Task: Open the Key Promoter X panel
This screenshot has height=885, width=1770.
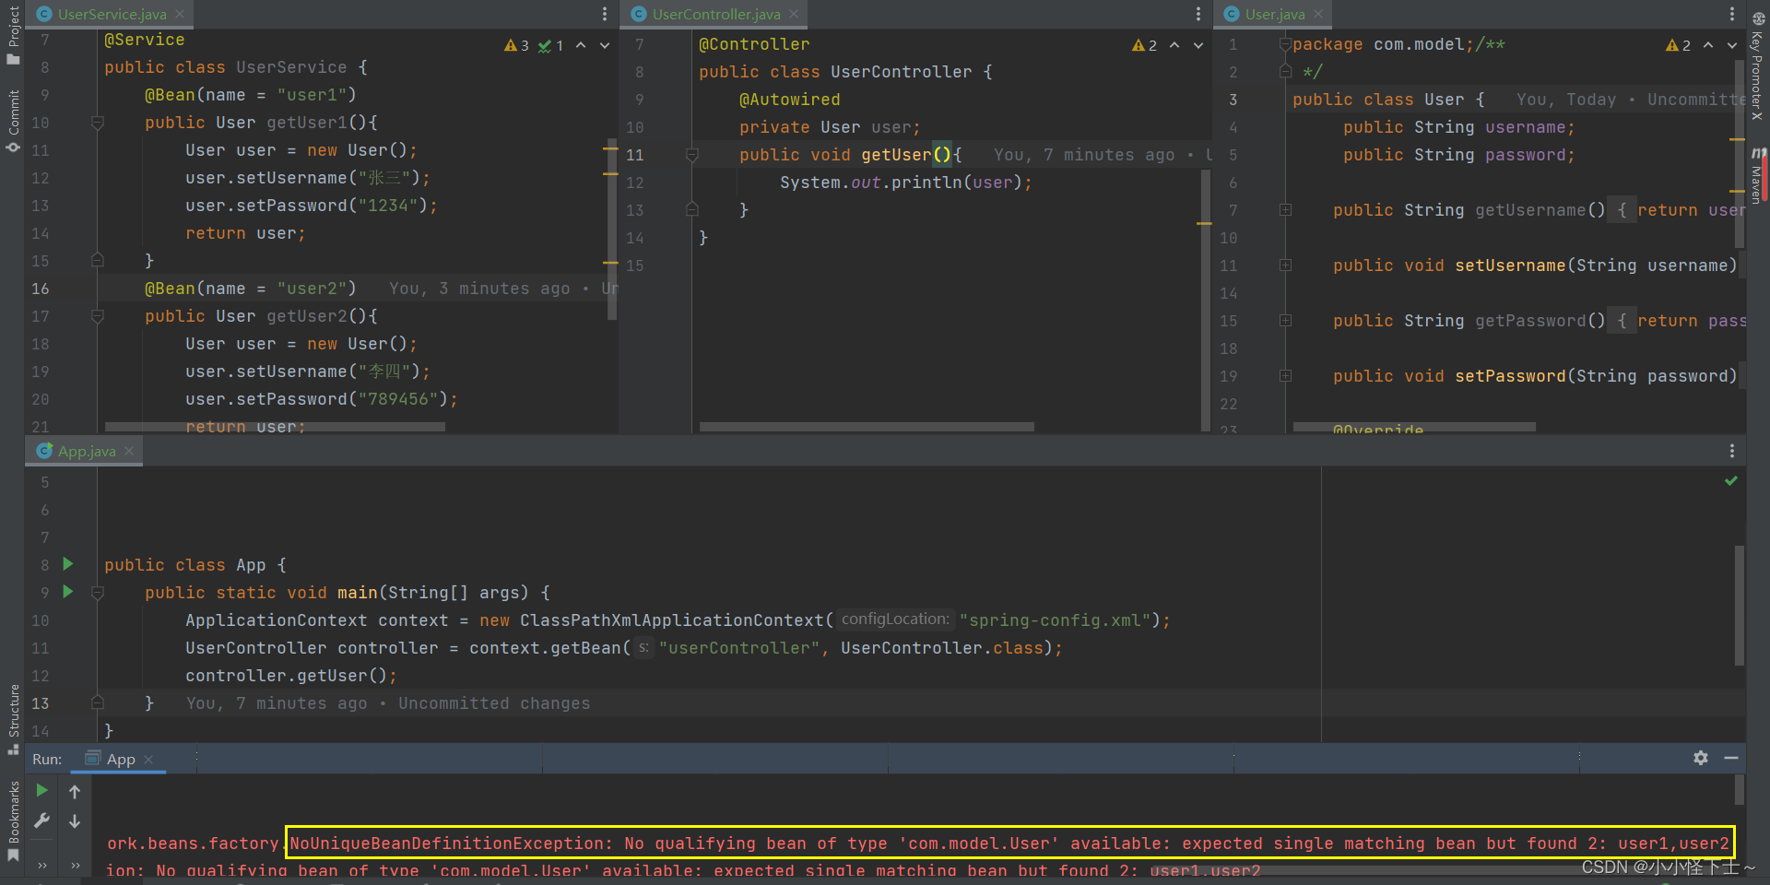Action: 1758,66
